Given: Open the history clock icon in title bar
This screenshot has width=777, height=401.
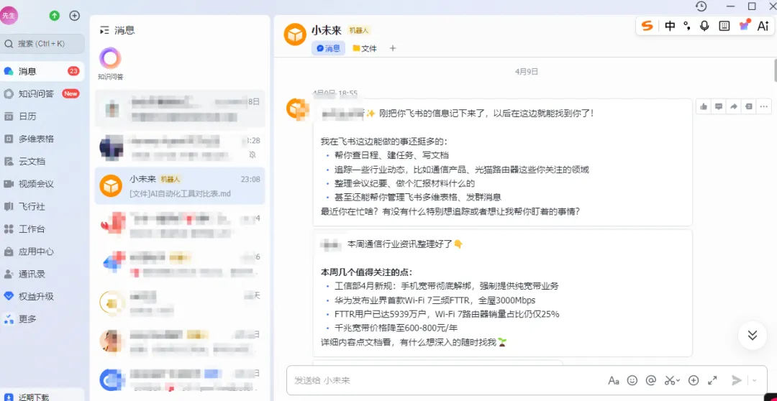Looking at the screenshot, I should 701,6.
